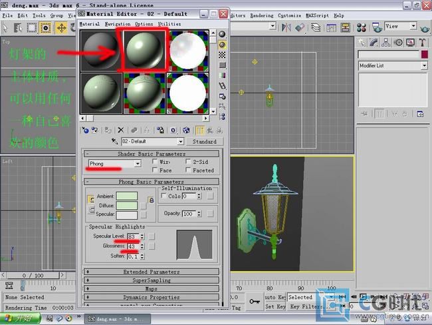Open the Phong shader type dropdown
This screenshot has width=432, height=325.
coord(138,163)
